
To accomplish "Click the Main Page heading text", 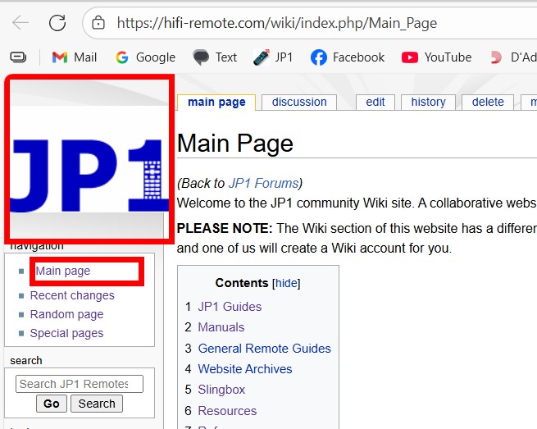I will tap(235, 144).
